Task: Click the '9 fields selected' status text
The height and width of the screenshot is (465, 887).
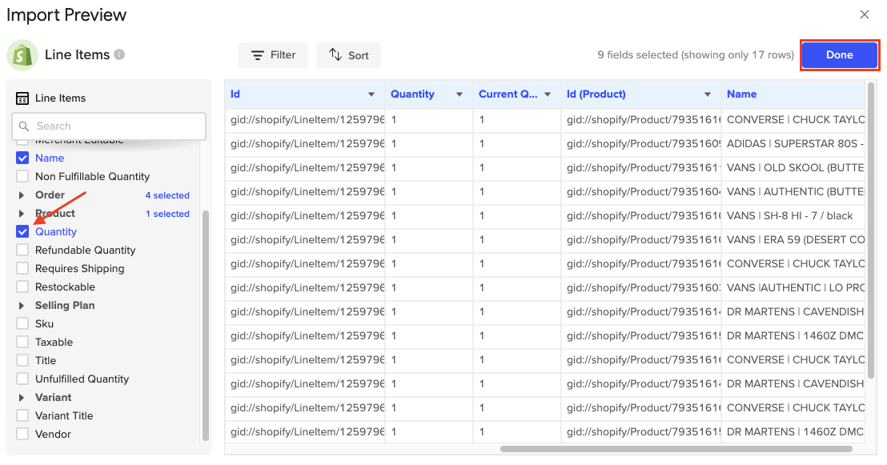Action: coord(696,55)
